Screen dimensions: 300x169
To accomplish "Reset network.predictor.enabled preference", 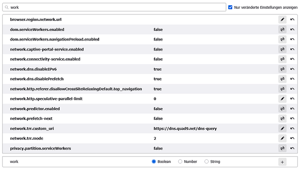I will (x=292, y=108).
